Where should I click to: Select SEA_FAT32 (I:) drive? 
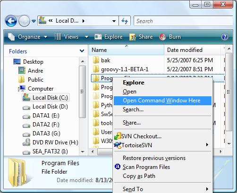click(50, 151)
